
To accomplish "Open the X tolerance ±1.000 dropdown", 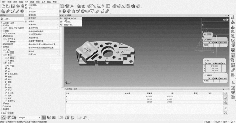I will [173, 96].
